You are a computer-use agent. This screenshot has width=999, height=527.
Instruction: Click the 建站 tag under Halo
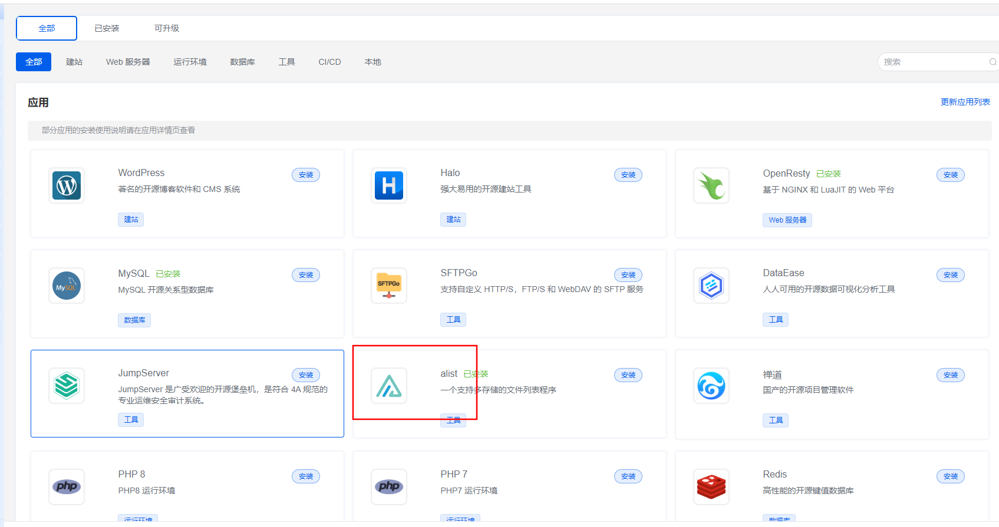click(x=453, y=220)
